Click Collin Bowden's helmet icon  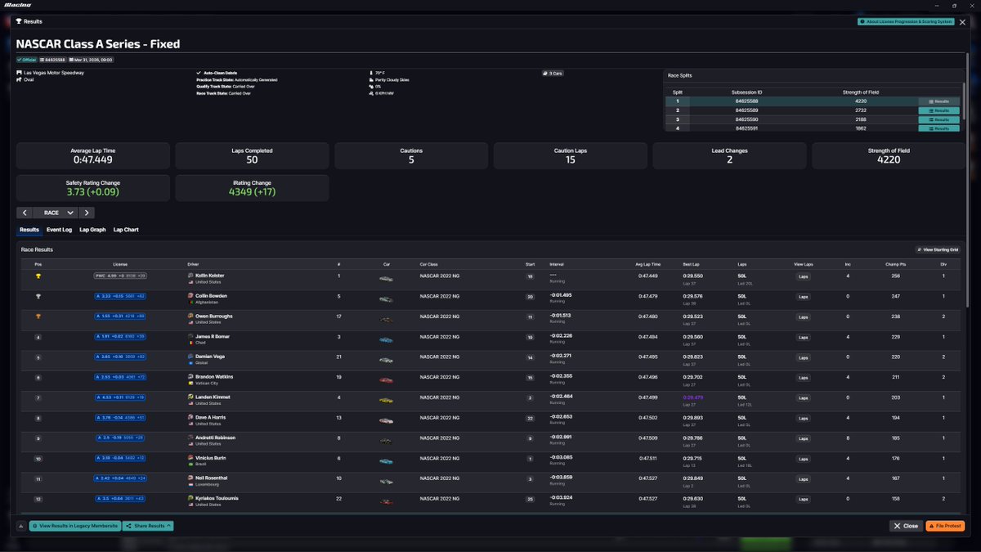(190, 296)
